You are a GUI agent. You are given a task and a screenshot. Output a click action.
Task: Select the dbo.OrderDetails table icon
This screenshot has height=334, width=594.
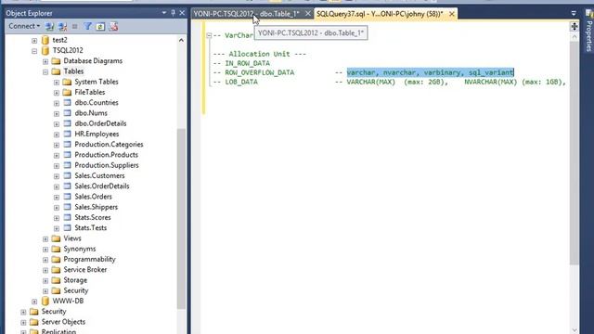pyautogui.click(x=68, y=123)
